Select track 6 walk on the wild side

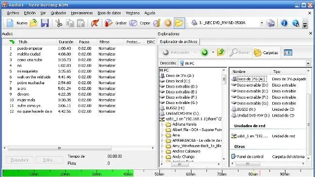[34, 77]
